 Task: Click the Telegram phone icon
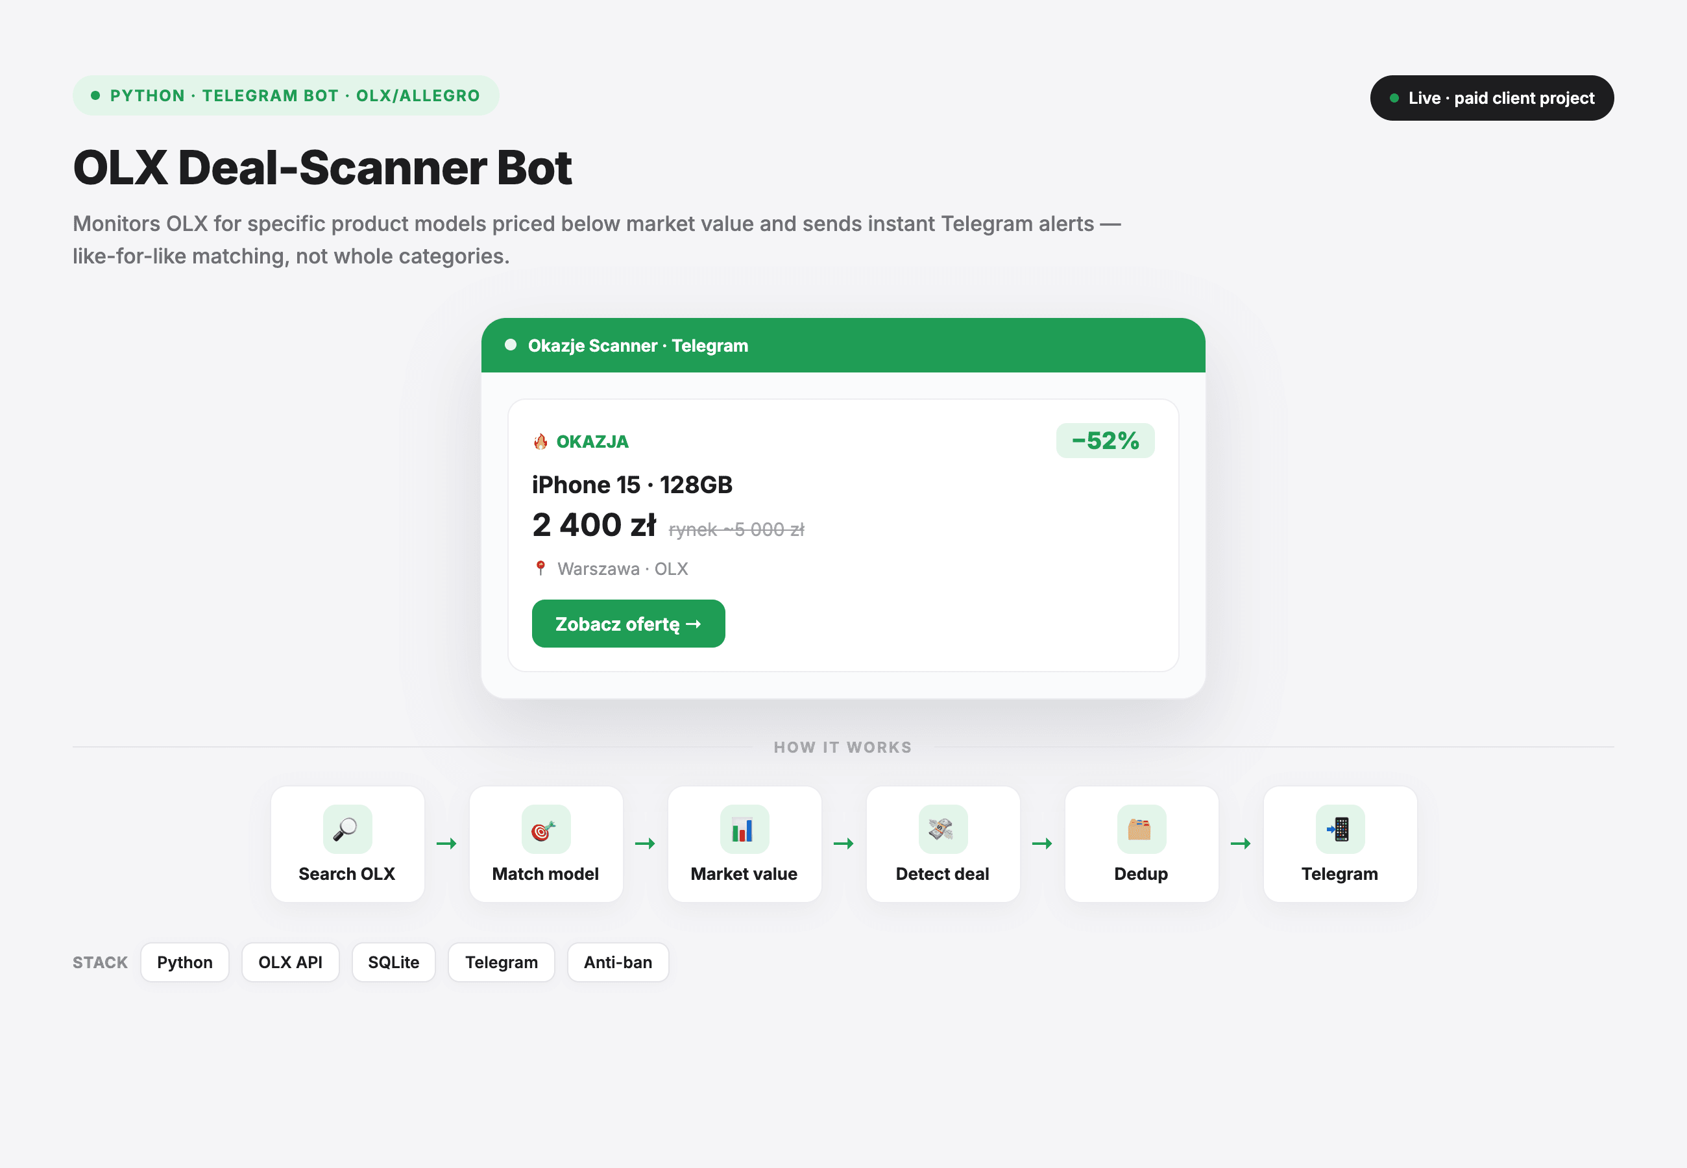pyautogui.click(x=1339, y=829)
